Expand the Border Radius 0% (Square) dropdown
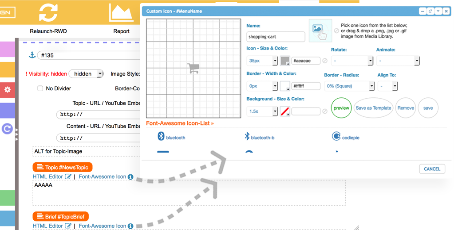 [349, 86]
